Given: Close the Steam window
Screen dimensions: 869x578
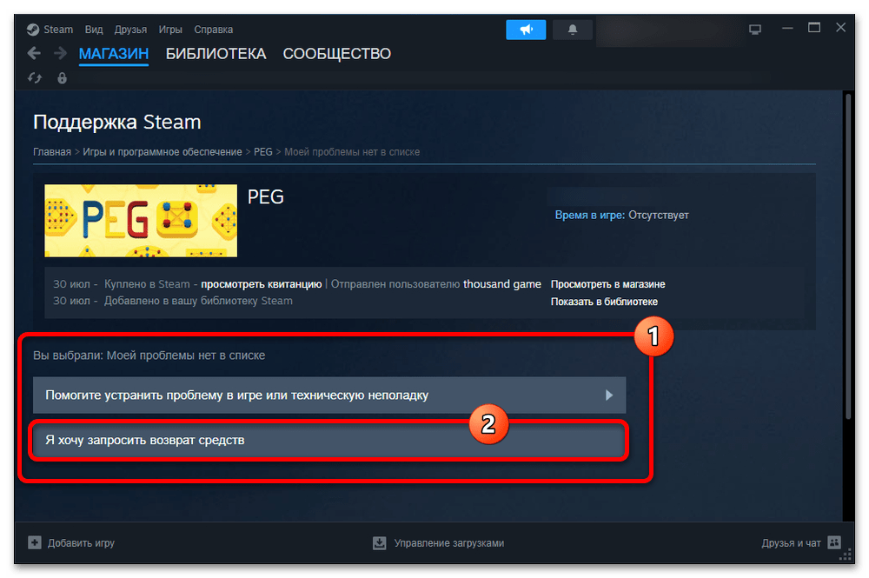Looking at the screenshot, I should 840,28.
